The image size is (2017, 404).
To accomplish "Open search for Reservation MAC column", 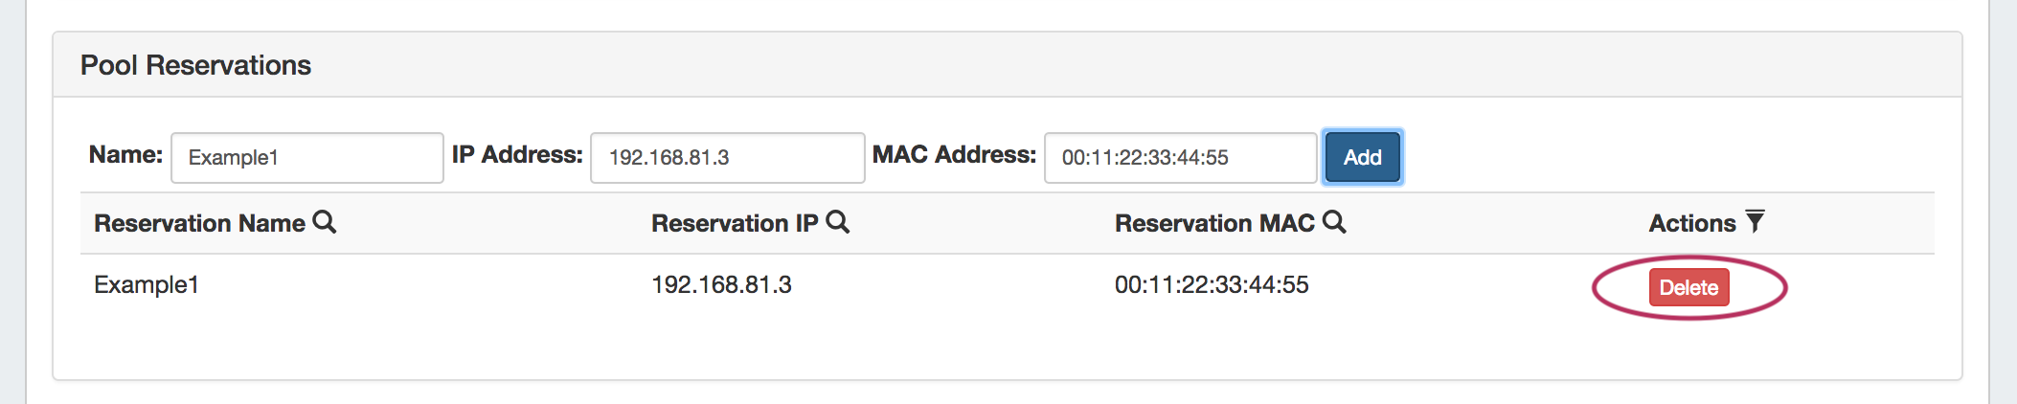I will pyautogui.click(x=1334, y=222).
